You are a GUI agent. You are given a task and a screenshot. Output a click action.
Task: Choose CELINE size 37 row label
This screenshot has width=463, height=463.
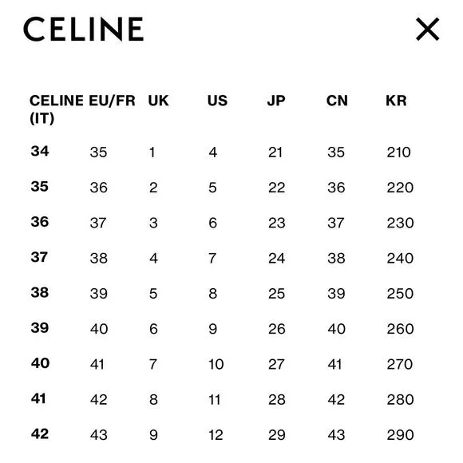tap(39, 257)
